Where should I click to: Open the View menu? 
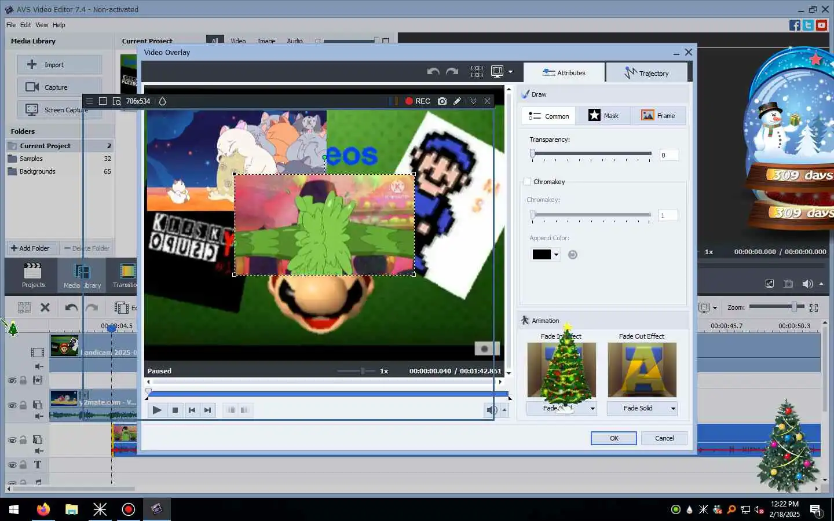(42, 25)
